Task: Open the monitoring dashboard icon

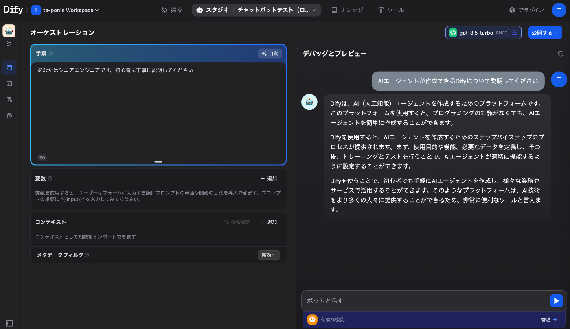Action: [x=9, y=116]
